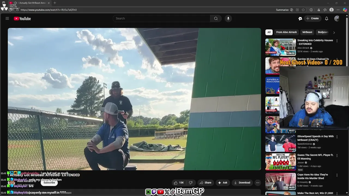
Task: Click the split screen icon in address bar
Action: 297,10
